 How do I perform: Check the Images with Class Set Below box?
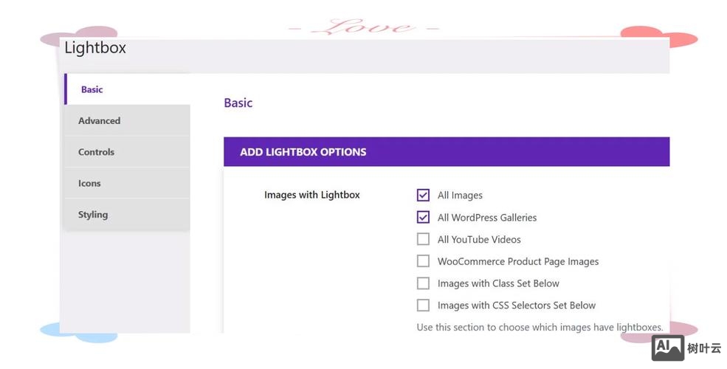[x=423, y=283]
